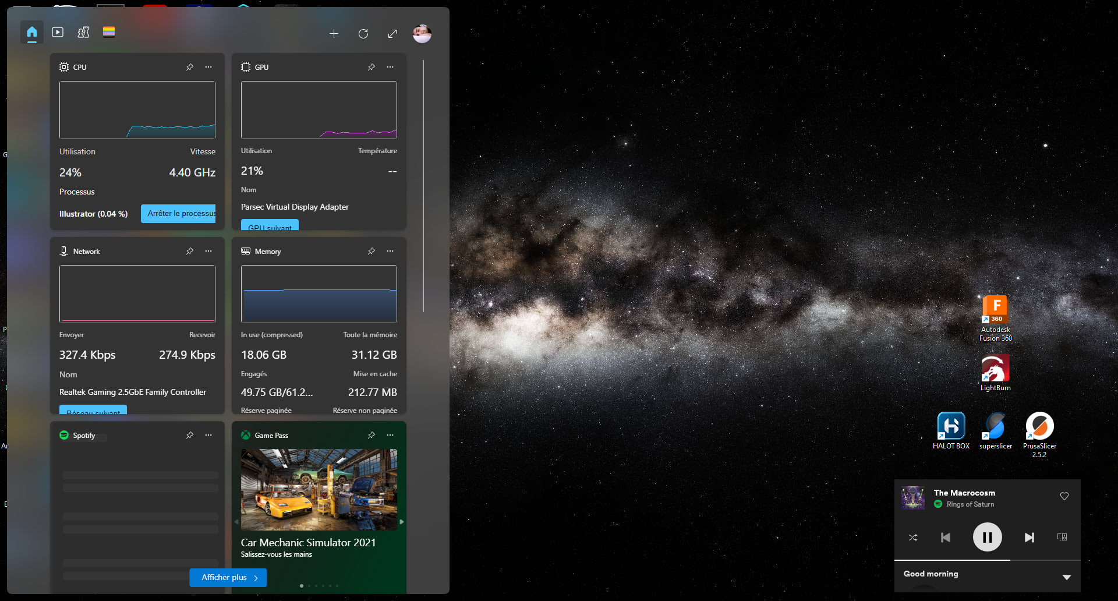
Task: Click the widgets panel scrollbar
Action: coord(423,185)
